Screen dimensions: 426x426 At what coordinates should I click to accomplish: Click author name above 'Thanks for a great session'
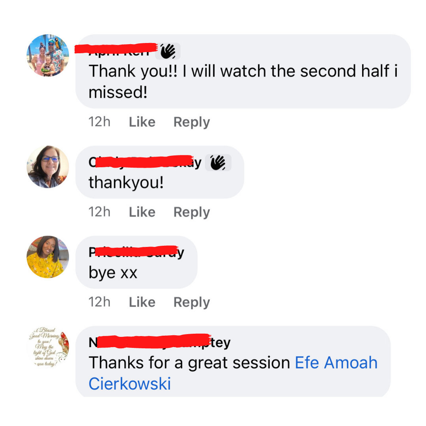(159, 342)
